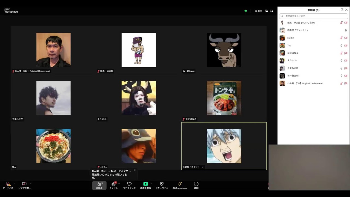Expand the video options arrow

tap(31, 183)
